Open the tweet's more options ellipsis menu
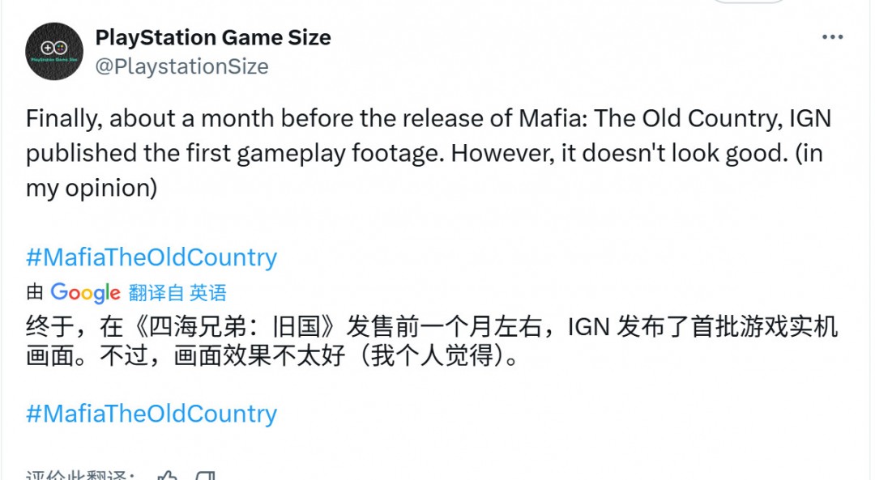 click(833, 37)
